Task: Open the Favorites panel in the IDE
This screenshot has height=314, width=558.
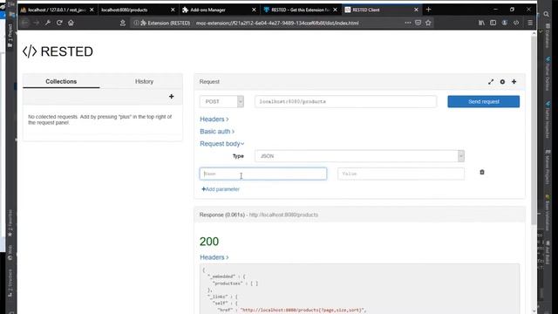Action: point(10,223)
